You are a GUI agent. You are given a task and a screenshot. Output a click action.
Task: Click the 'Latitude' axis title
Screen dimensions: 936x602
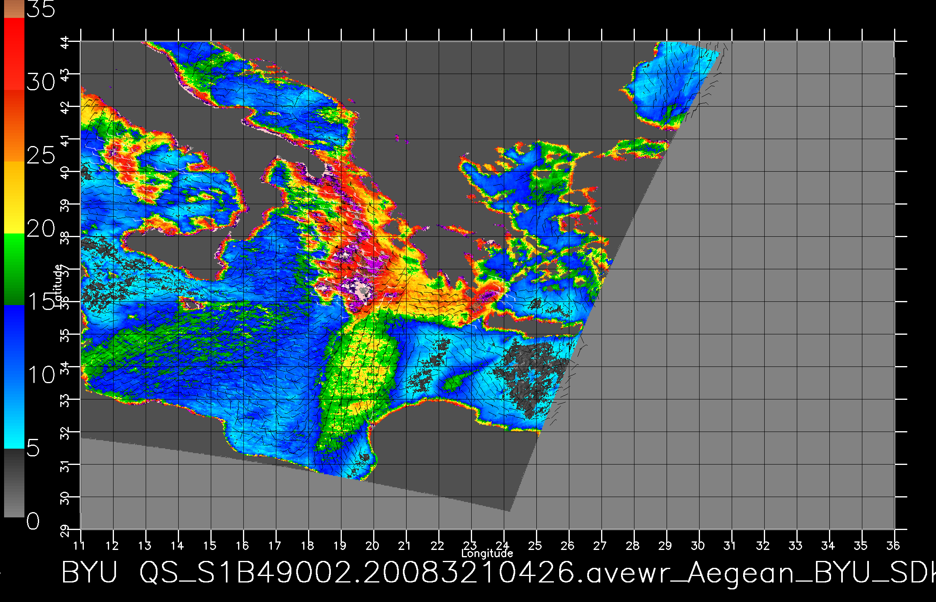click(x=59, y=285)
